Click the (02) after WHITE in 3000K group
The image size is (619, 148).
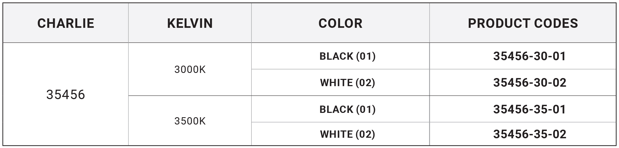365,83
